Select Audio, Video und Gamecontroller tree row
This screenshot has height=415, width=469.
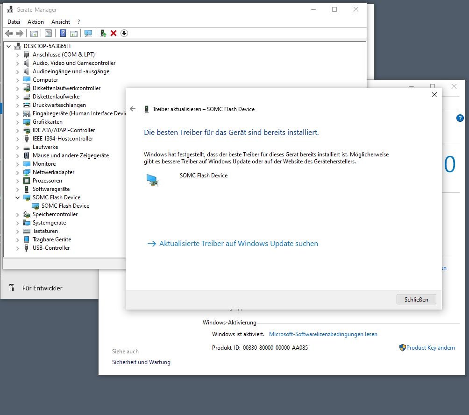[74, 63]
